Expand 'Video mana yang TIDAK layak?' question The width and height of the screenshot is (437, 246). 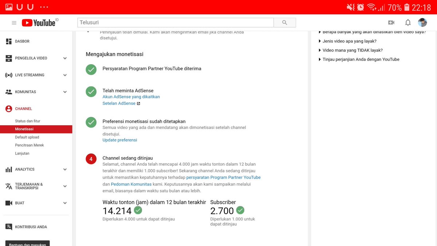pyautogui.click(x=350, y=50)
